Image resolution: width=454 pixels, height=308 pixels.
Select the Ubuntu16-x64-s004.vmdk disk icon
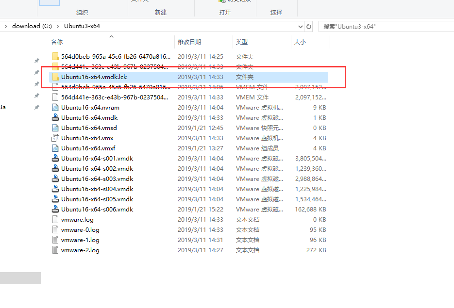tap(55, 189)
